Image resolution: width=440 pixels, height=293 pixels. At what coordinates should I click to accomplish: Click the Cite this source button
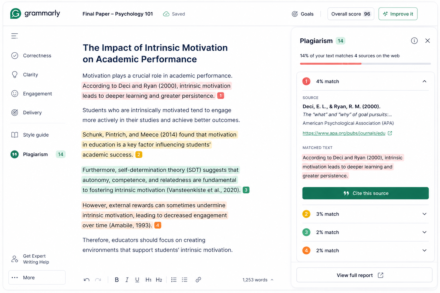point(365,193)
